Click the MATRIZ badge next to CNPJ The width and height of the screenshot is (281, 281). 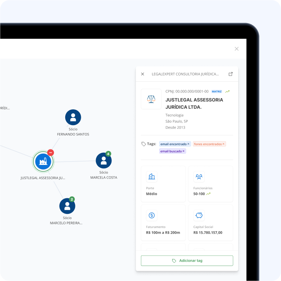point(217,91)
